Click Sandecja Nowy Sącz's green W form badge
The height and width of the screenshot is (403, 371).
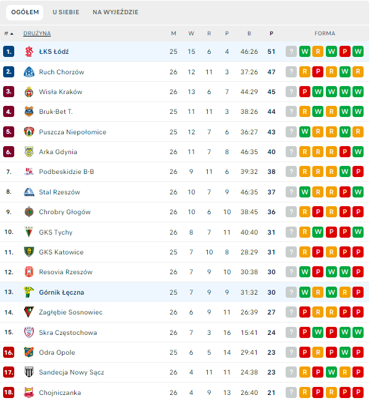(331, 373)
